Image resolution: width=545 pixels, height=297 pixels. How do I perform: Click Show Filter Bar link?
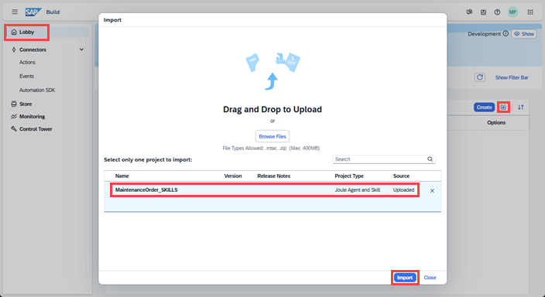(512, 77)
